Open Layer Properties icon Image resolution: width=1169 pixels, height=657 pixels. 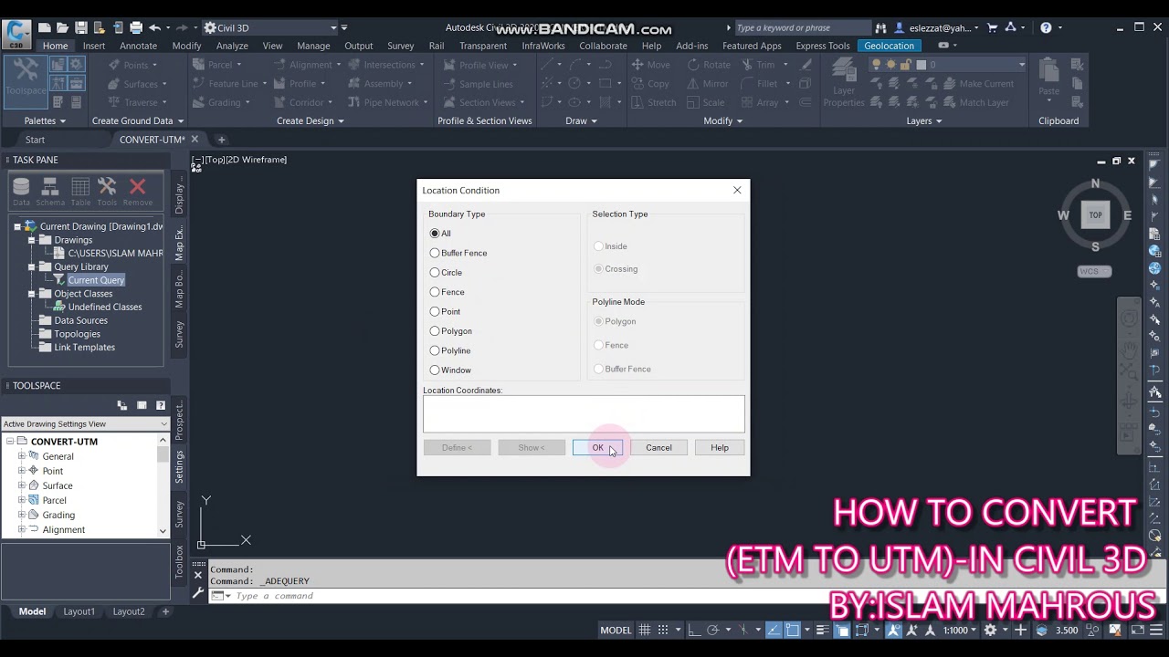click(844, 84)
